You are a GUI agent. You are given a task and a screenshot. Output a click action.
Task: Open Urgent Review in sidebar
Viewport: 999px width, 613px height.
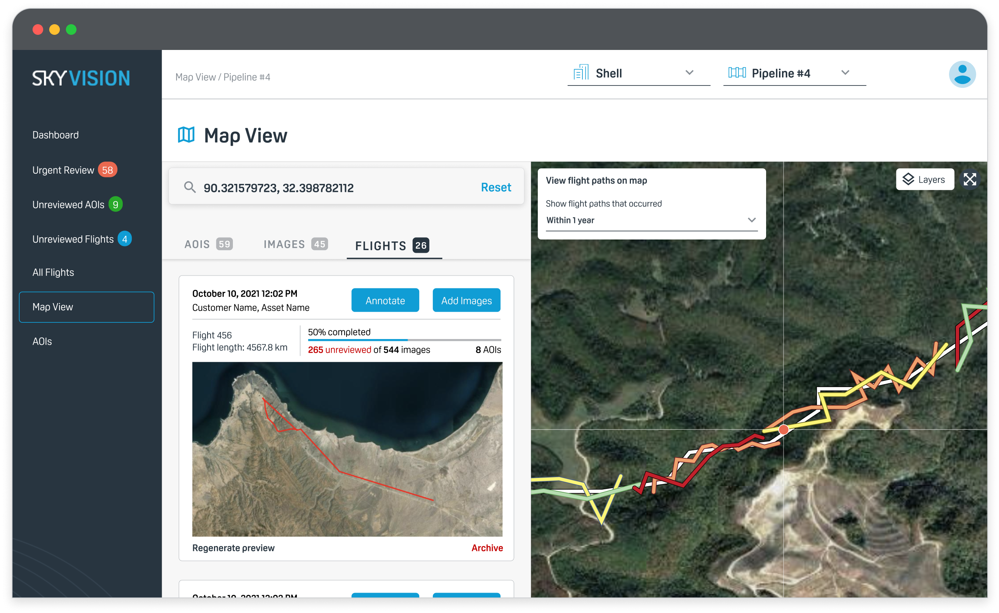tap(63, 170)
